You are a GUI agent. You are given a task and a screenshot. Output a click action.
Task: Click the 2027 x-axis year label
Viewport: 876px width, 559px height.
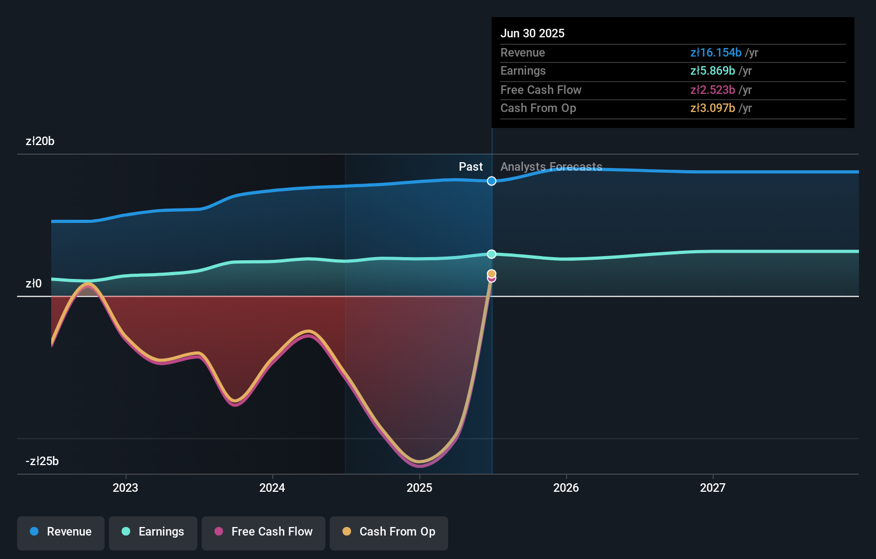(x=713, y=488)
